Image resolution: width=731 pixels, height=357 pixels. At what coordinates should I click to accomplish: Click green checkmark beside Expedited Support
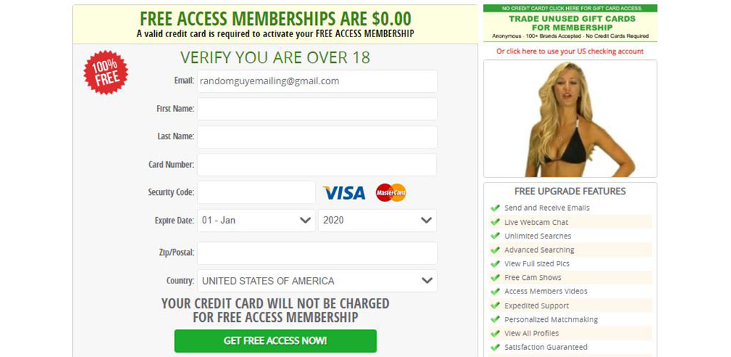pyautogui.click(x=495, y=306)
